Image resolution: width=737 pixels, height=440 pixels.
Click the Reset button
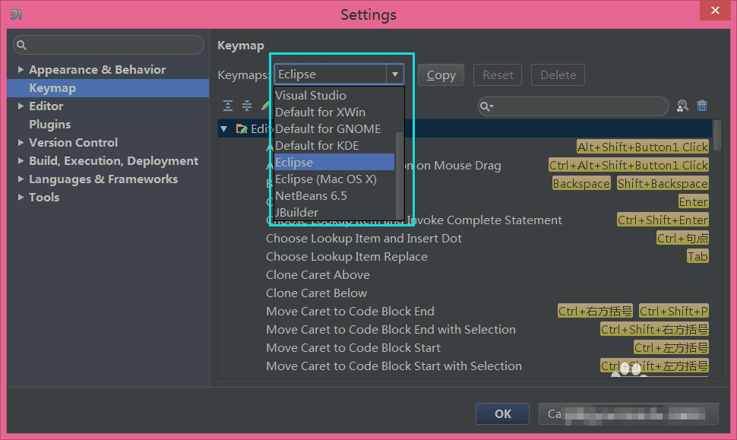tap(498, 74)
